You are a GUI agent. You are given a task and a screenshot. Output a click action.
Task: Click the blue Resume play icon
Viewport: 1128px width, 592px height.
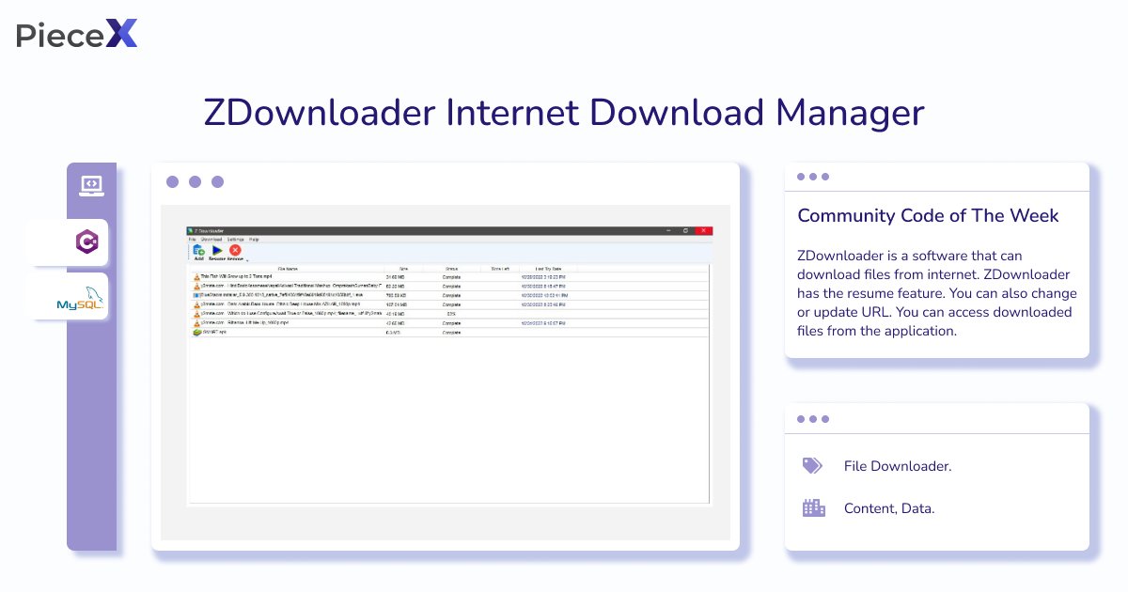[217, 250]
